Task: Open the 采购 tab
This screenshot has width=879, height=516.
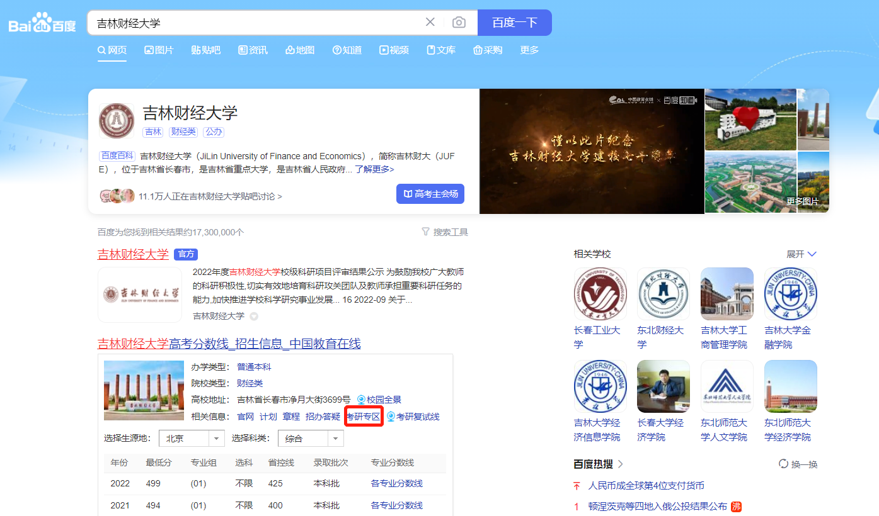Action: coord(488,50)
